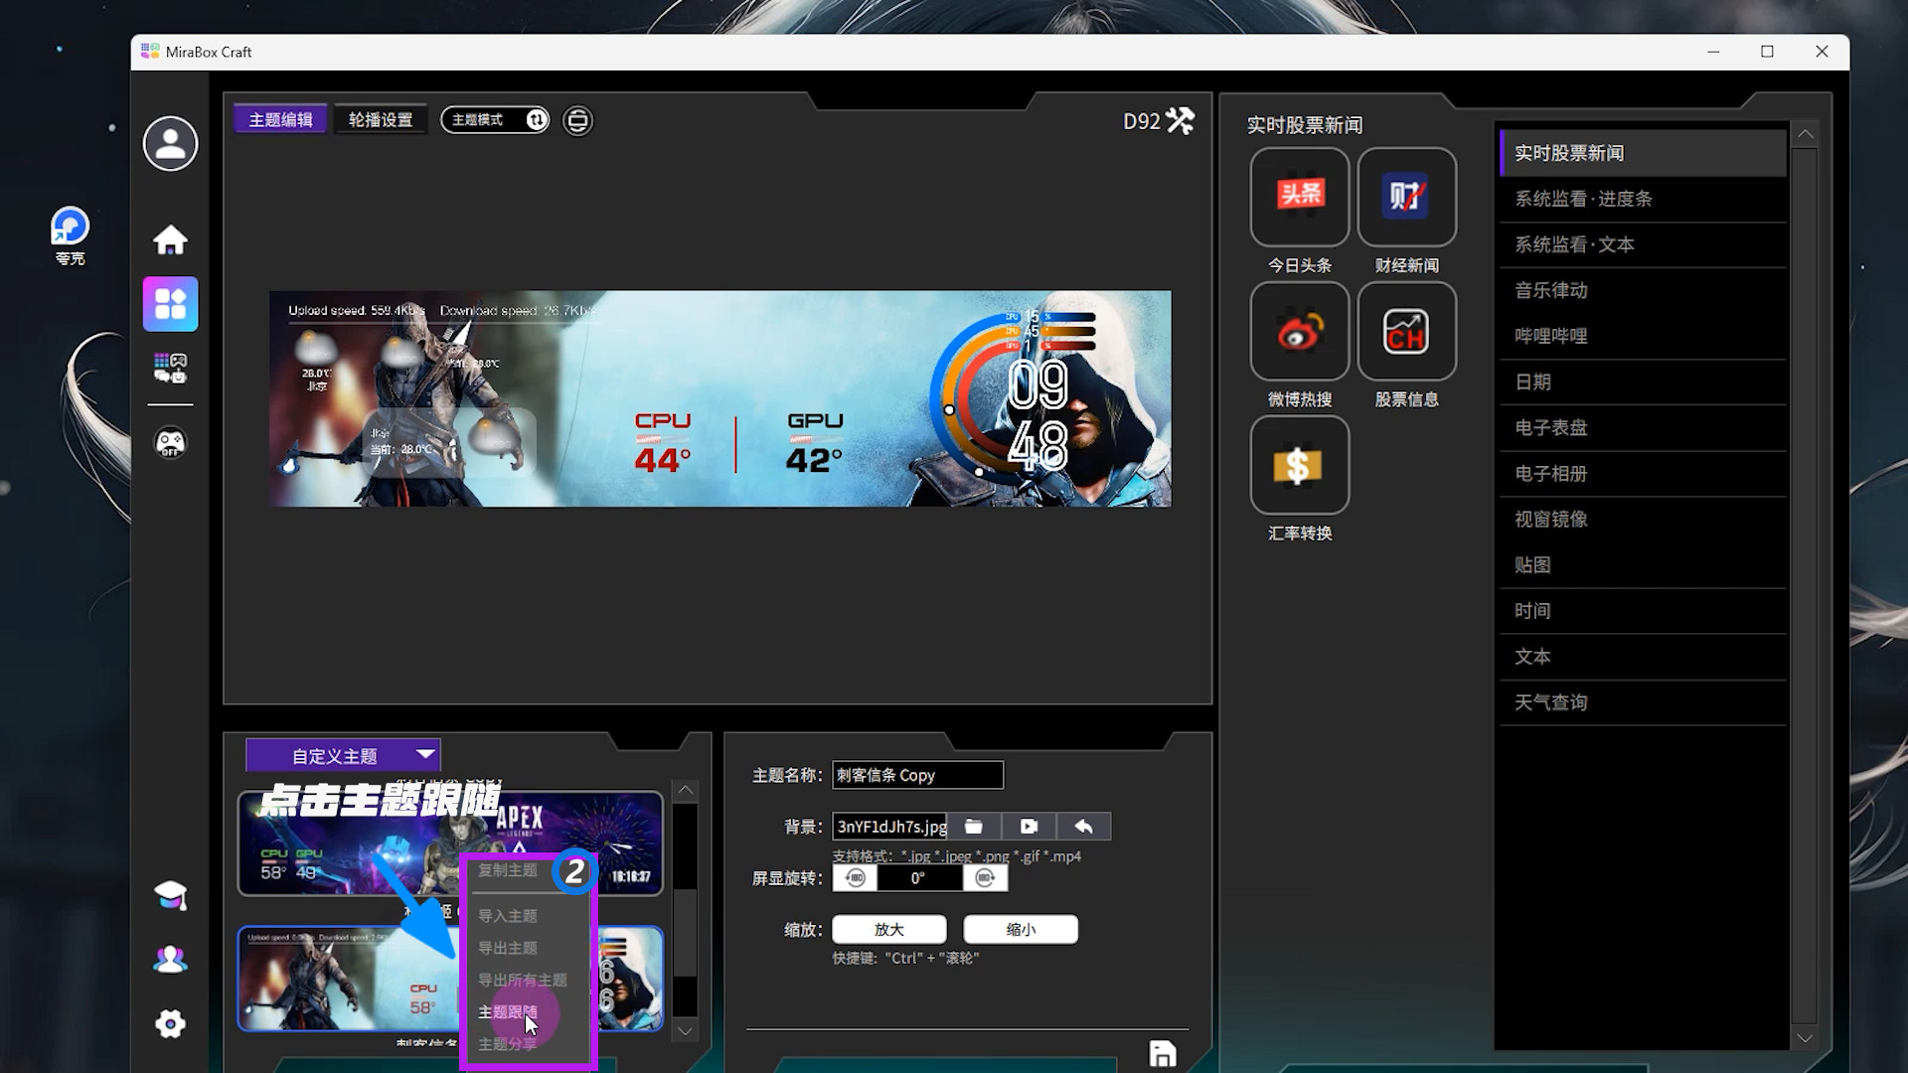Rotate screen counterclockwise 180 icon

click(x=856, y=878)
